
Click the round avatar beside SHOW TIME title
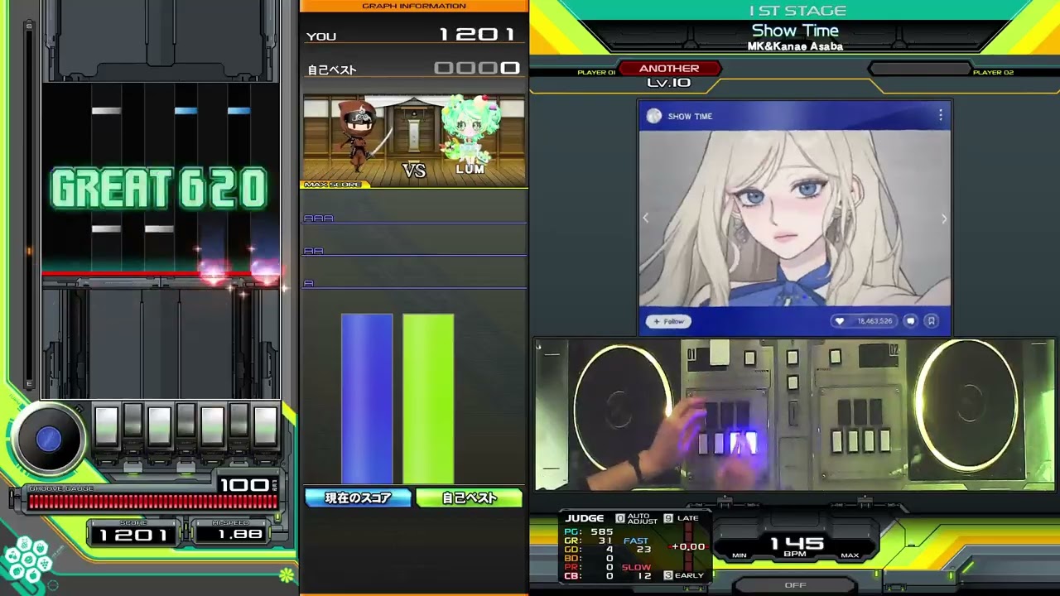[654, 116]
